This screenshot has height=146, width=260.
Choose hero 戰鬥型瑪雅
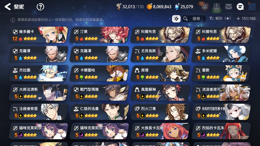click(99, 93)
